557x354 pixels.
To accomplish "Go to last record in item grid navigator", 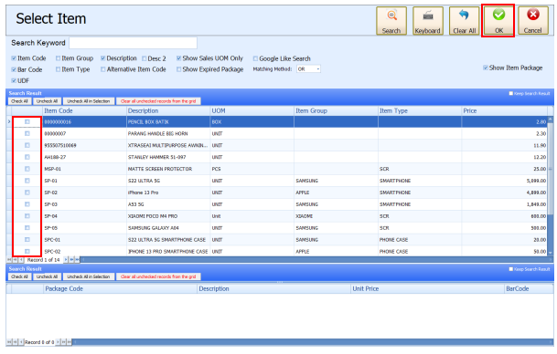I will coord(77,260).
